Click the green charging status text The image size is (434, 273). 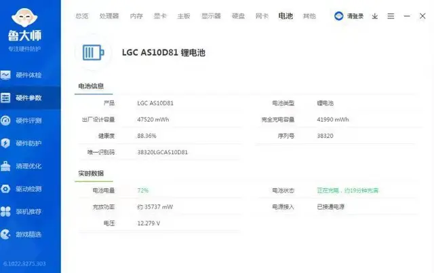(347, 190)
